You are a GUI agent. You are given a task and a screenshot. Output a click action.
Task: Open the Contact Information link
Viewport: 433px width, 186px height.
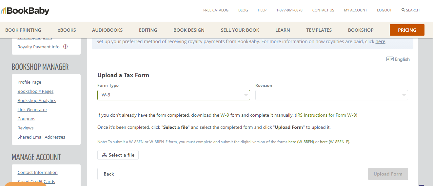click(38, 172)
